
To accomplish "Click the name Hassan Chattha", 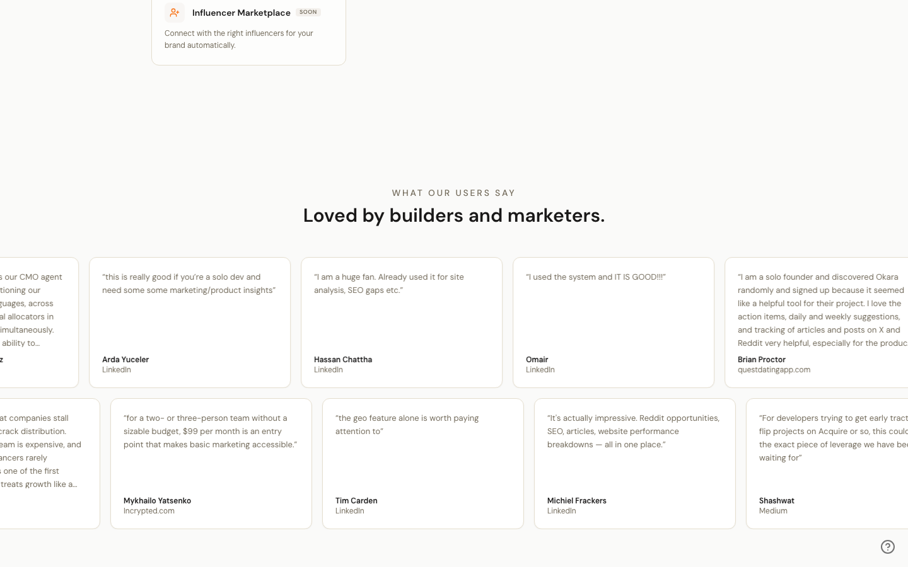I will tap(343, 360).
